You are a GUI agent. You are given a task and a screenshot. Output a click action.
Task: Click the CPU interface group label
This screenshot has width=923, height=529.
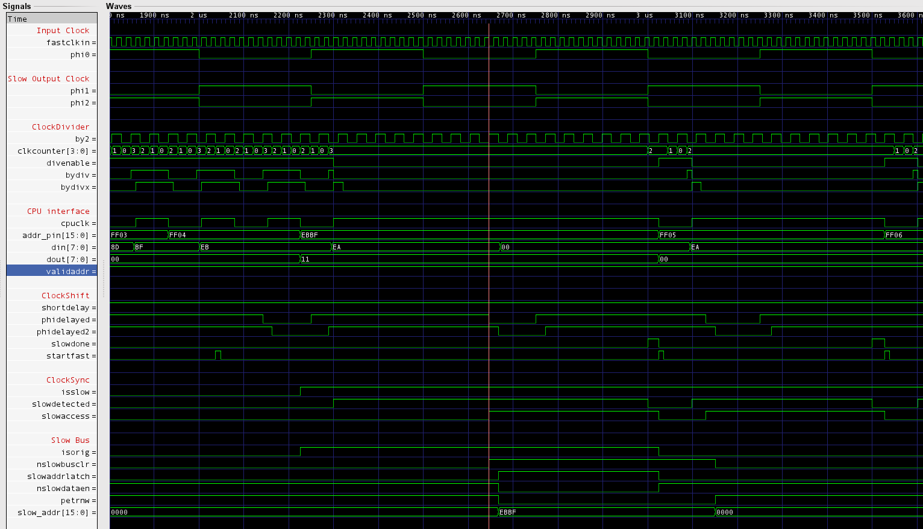pos(58,211)
